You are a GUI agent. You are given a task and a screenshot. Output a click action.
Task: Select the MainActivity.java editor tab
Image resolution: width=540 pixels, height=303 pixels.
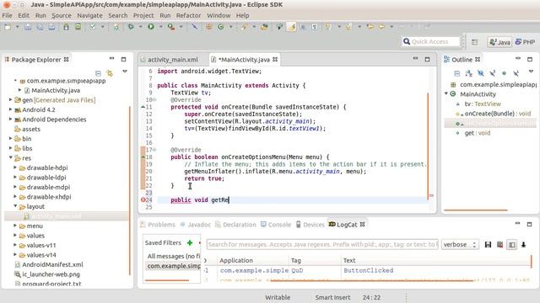click(244, 60)
